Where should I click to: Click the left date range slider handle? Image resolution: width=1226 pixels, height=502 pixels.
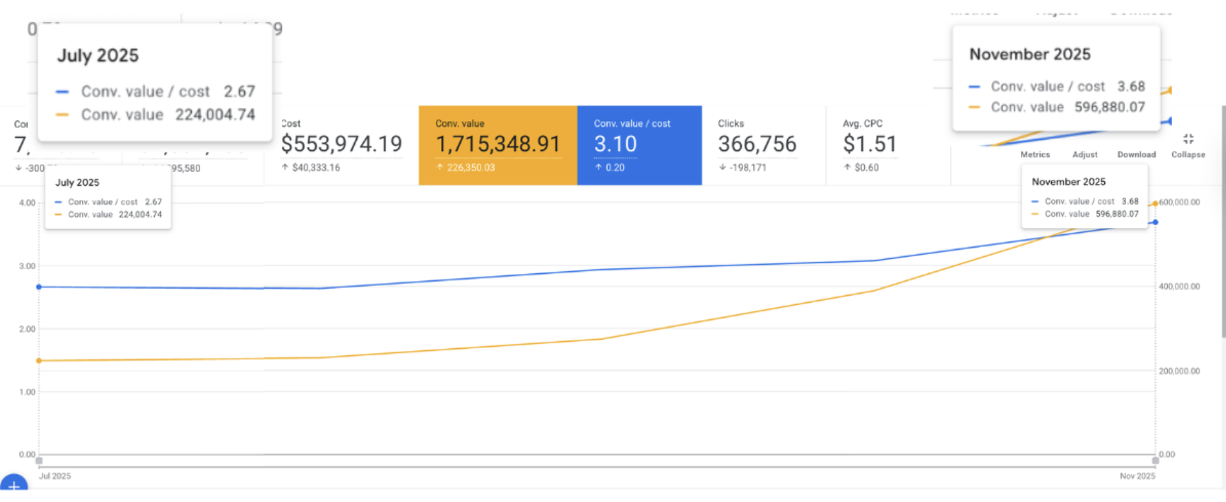coord(39,460)
